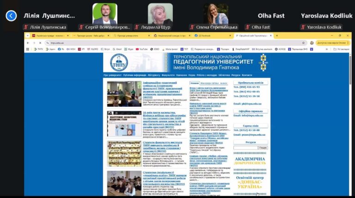Open the ТНПУ bookmark

[38, 49]
